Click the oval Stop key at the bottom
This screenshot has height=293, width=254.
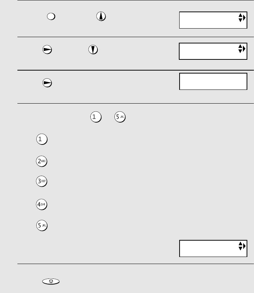tap(51, 281)
